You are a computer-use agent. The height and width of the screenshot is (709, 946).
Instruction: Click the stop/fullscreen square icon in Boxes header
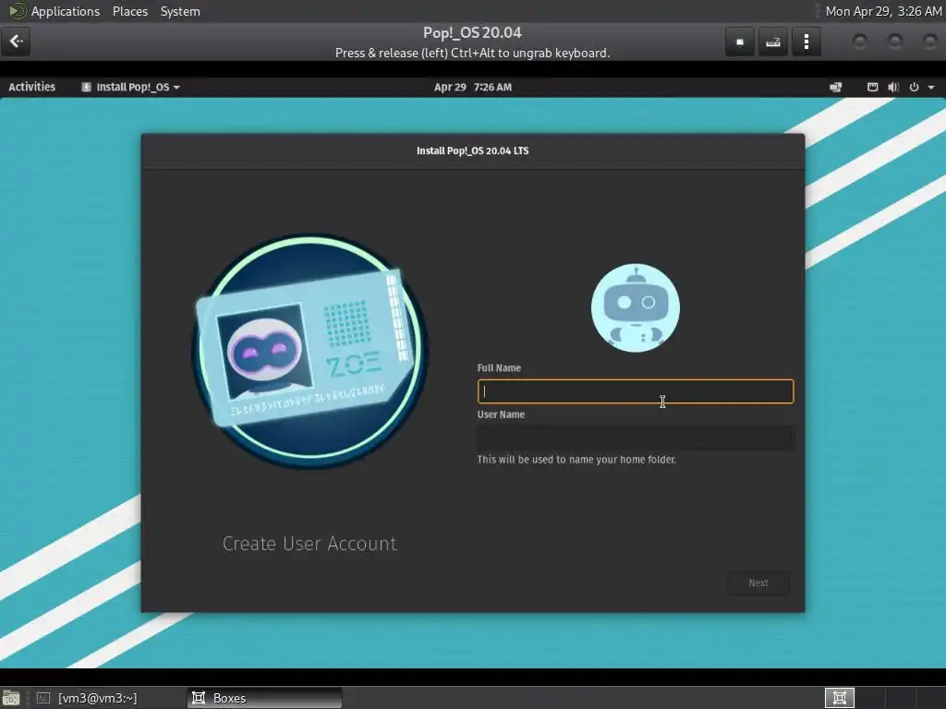740,42
